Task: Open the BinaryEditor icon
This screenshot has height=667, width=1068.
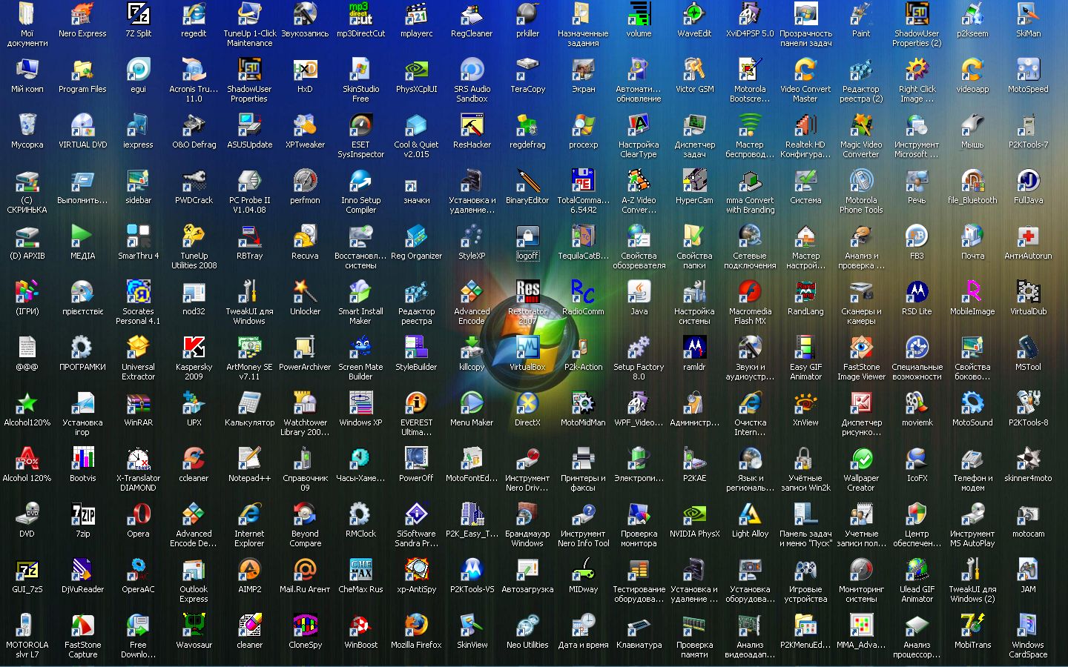Action: (527, 180)
